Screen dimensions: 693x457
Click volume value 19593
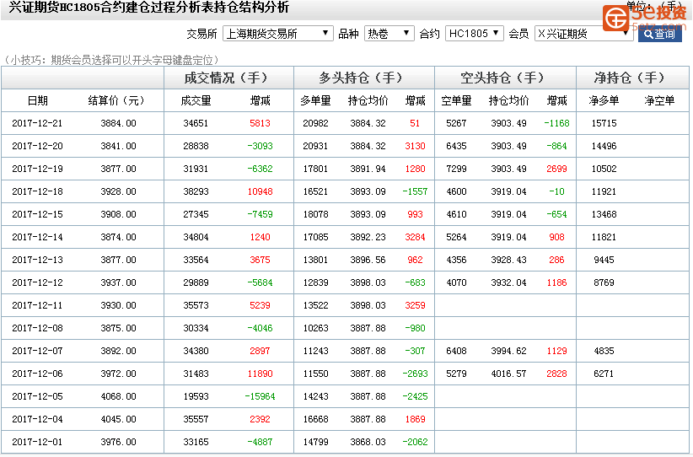tap(196, 396)
